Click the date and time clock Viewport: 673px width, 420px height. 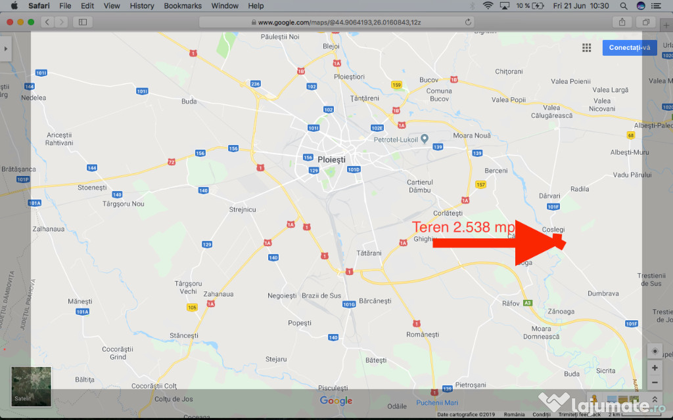(x=581, y=5)
